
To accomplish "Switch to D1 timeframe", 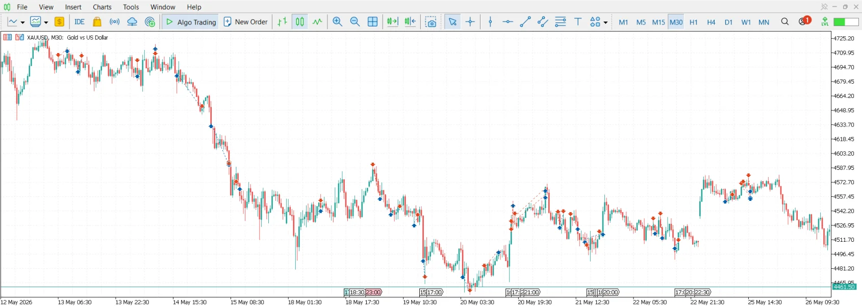I will pos(728,22).
